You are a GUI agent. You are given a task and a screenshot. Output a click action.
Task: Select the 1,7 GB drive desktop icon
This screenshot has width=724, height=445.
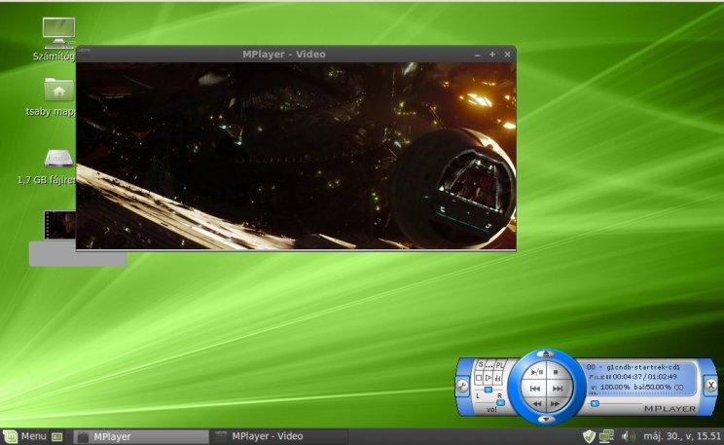(46, 167)
